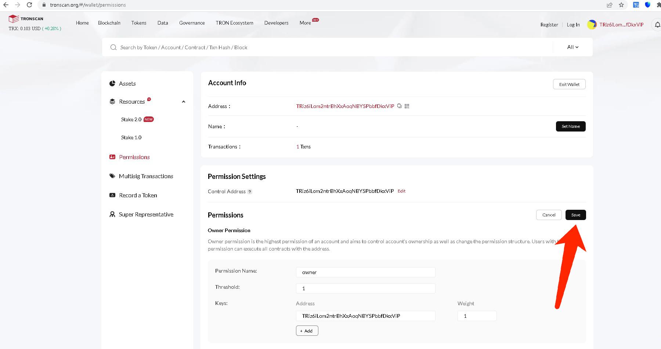Viewport: 661px width, 349px height.
Task: Click the Resources layers icon
Action: pyautogui.click(x=112, y=101)
